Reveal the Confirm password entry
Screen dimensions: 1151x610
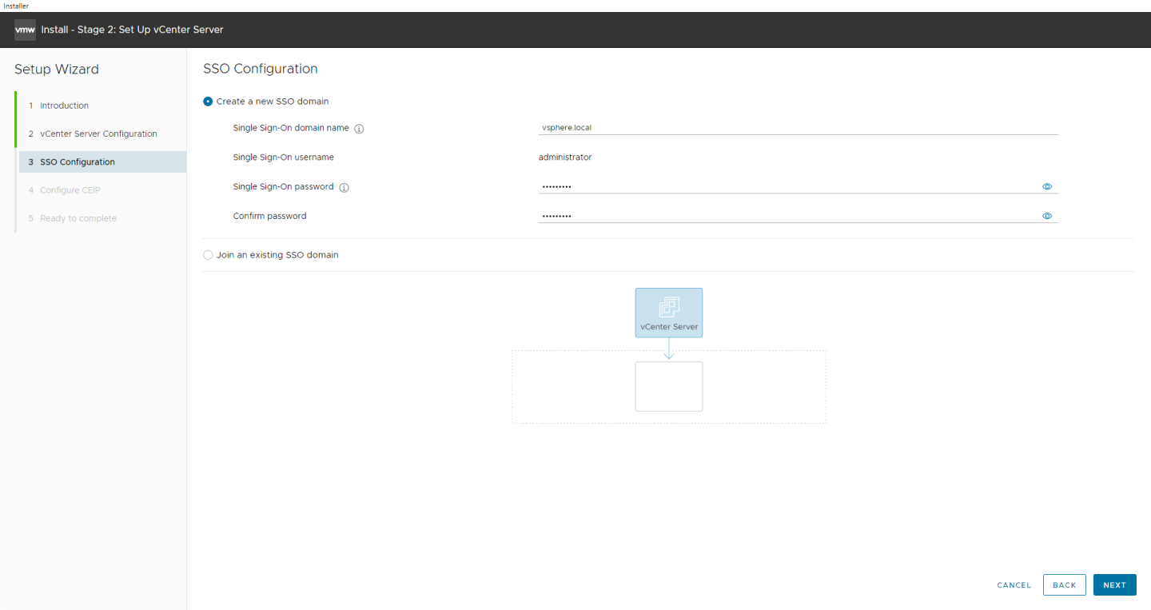[x=1046, y=215]
